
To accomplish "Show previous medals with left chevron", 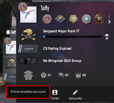I will coord(109,17).
